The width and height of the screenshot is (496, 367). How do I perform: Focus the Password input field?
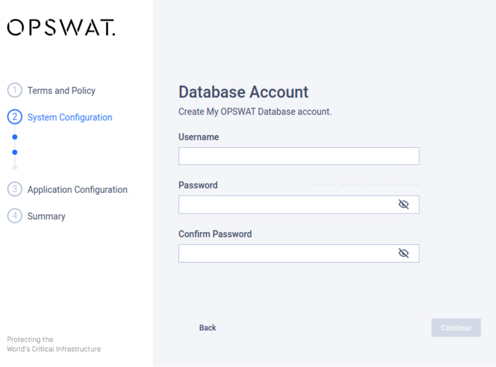(299, 204)
